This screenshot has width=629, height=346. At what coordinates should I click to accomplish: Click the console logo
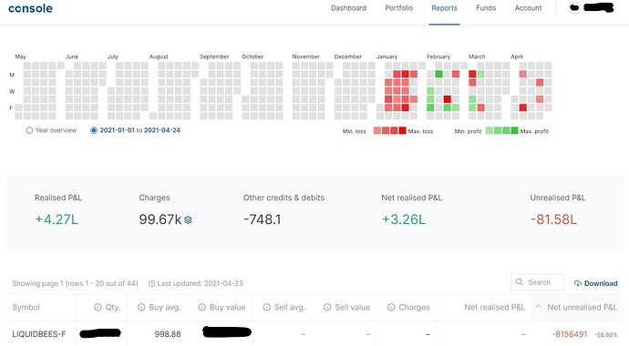click(x=30, y=8)
